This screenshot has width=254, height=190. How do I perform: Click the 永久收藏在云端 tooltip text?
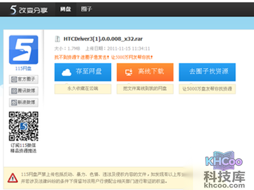[83, 89]
